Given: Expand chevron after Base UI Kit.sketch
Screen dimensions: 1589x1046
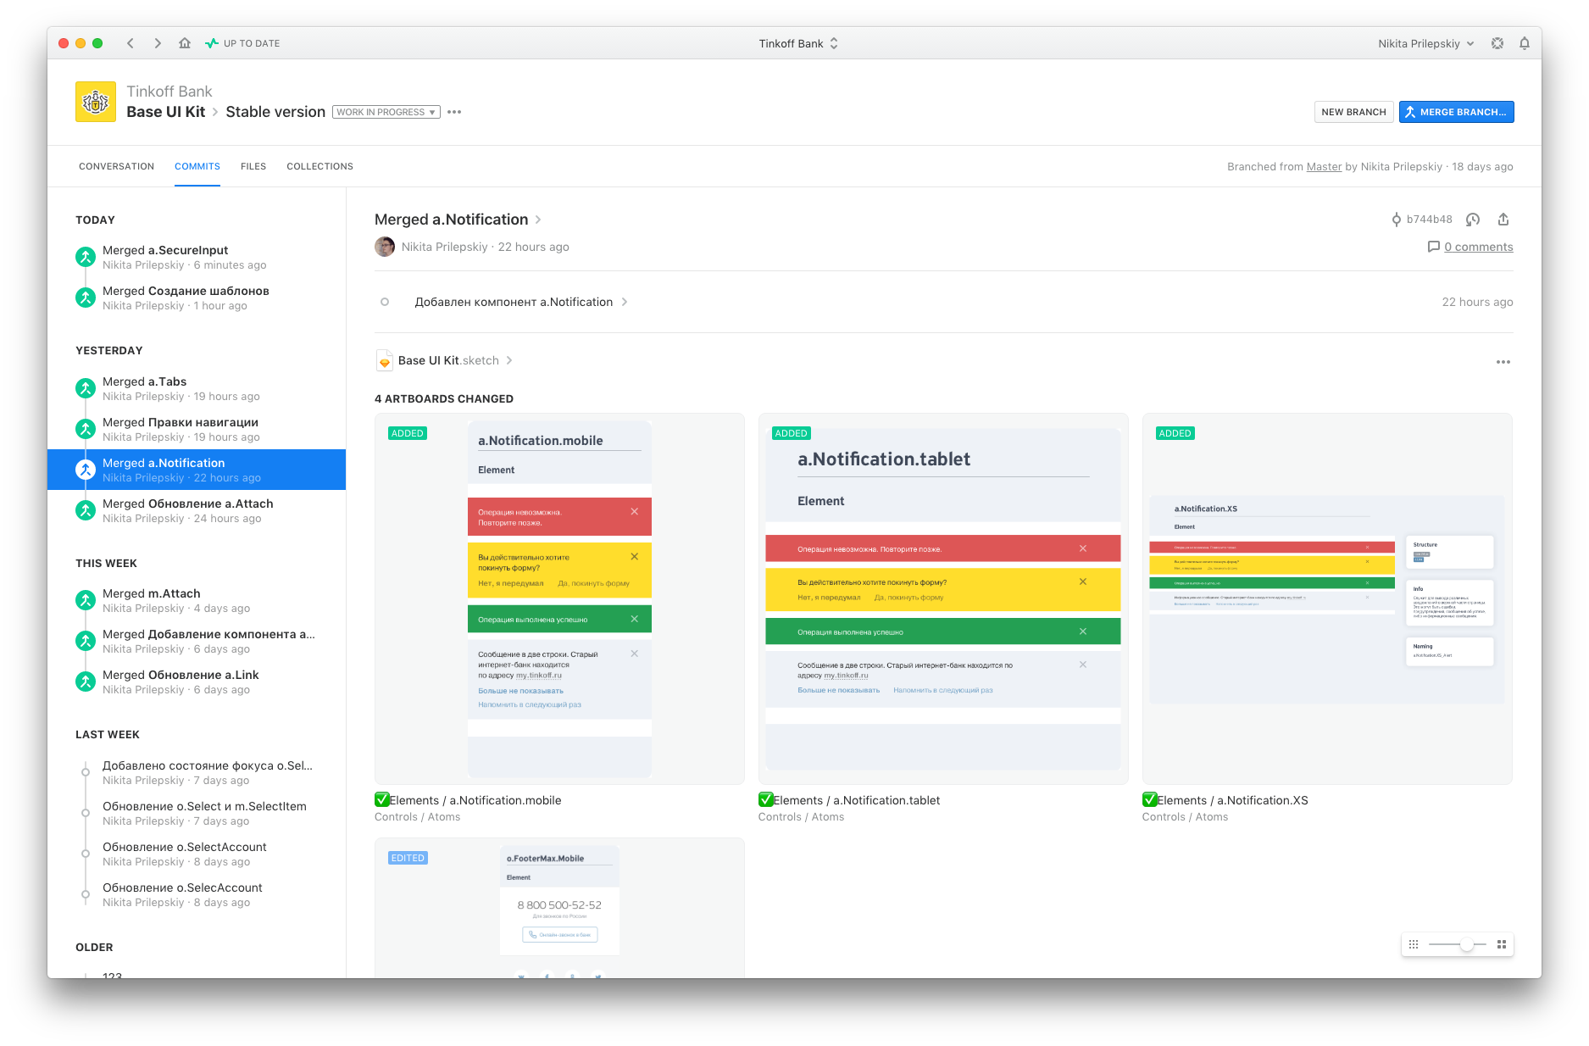Looking at the screenshot, I should click(509, 360).
